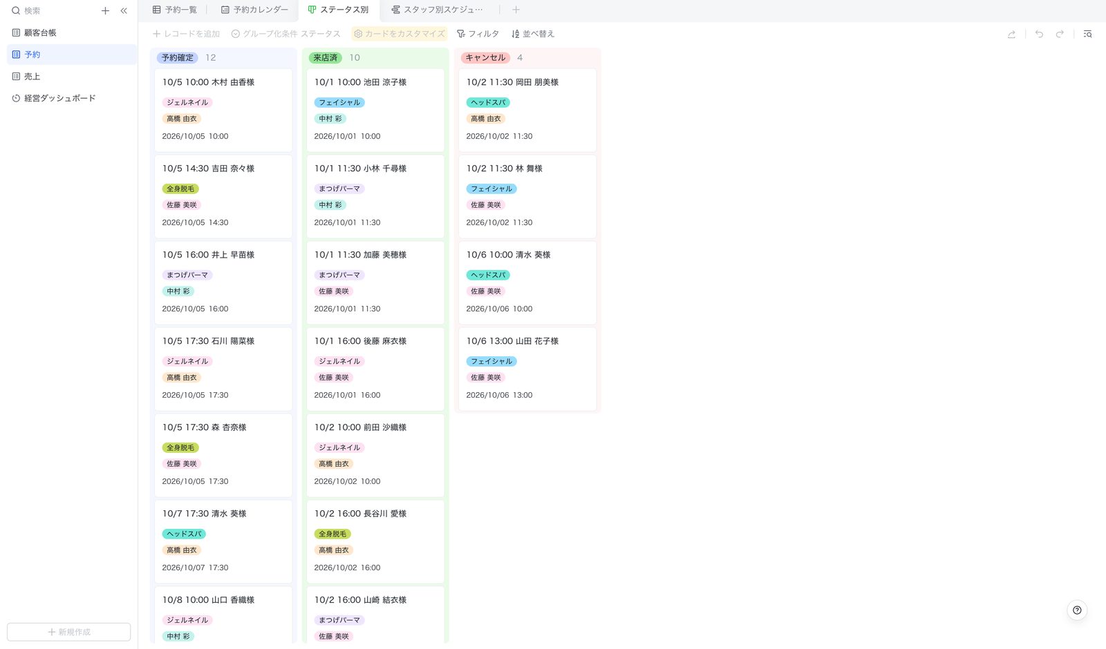Open help question mark button
1106x649 pixels.
pyautogui.click(x=1077, y=610)
